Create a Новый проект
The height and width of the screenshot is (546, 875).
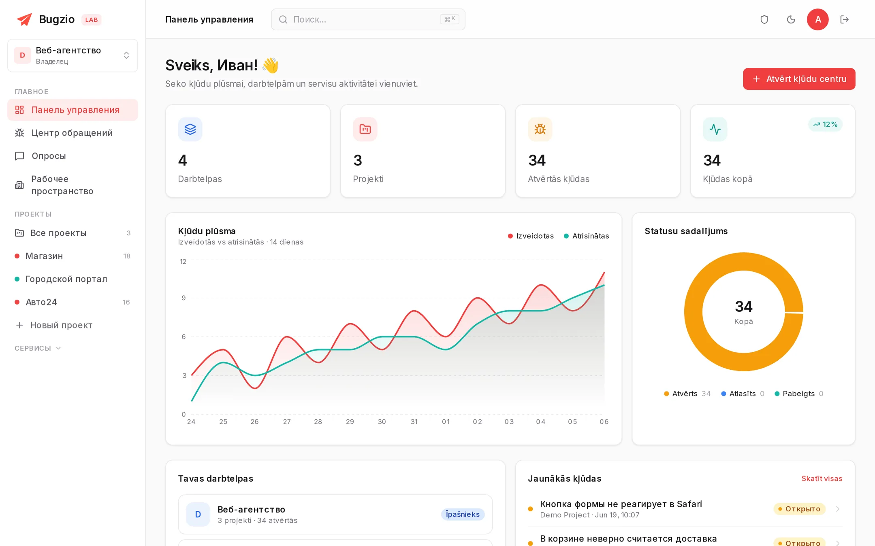tap(73, 325)
